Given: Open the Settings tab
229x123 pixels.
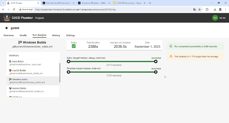Looking at the screenshot, I should coord(70,35).
